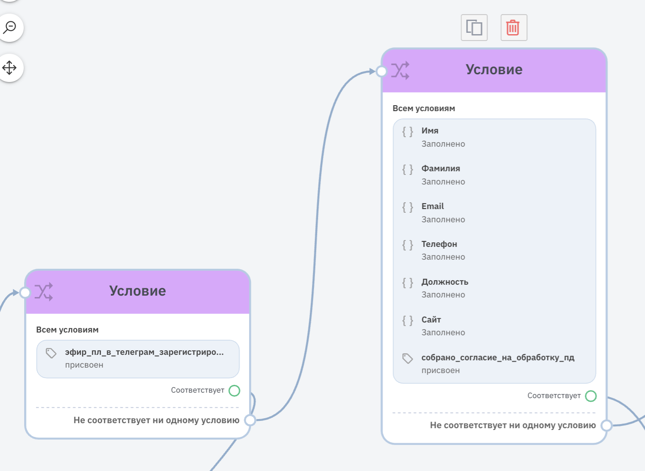Click собрано_согласие_на_обработку_пд tag condition

494,364
